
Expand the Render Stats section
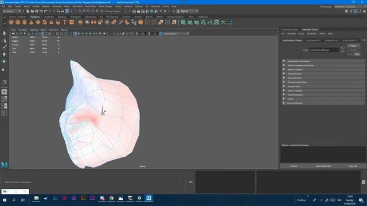[323, 86]
